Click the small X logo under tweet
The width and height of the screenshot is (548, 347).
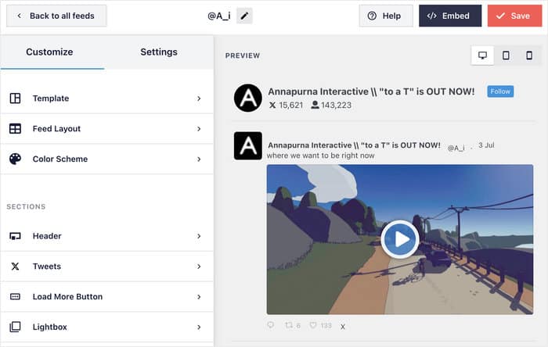[x=343, y=327]
